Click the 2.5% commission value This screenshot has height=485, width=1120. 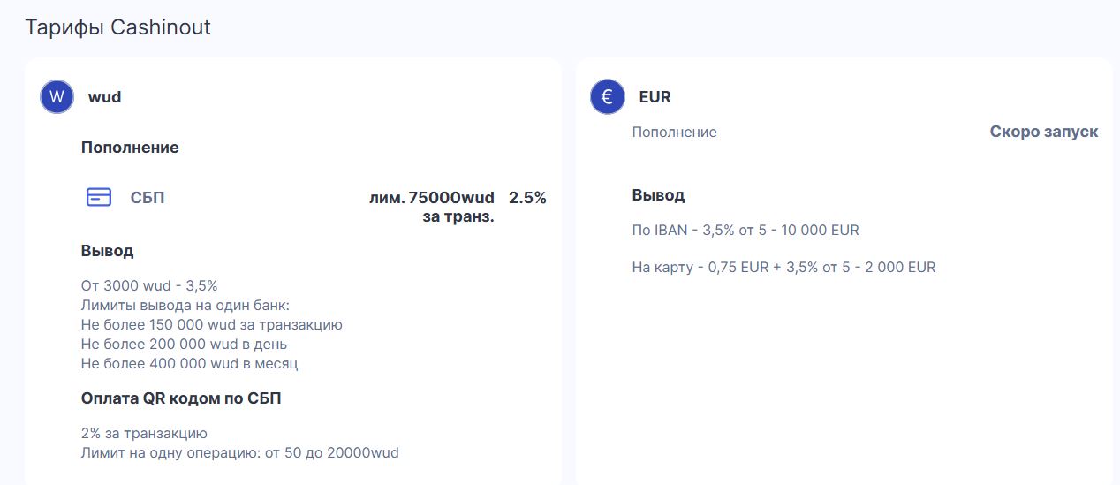(527, 198)
